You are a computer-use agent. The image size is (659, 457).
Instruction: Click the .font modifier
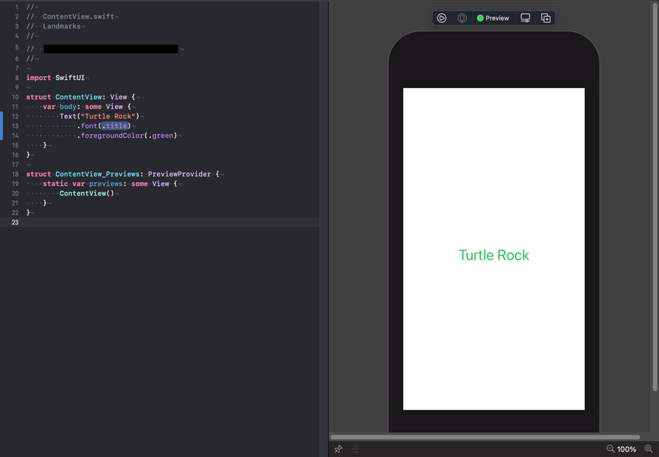(89, 126)
